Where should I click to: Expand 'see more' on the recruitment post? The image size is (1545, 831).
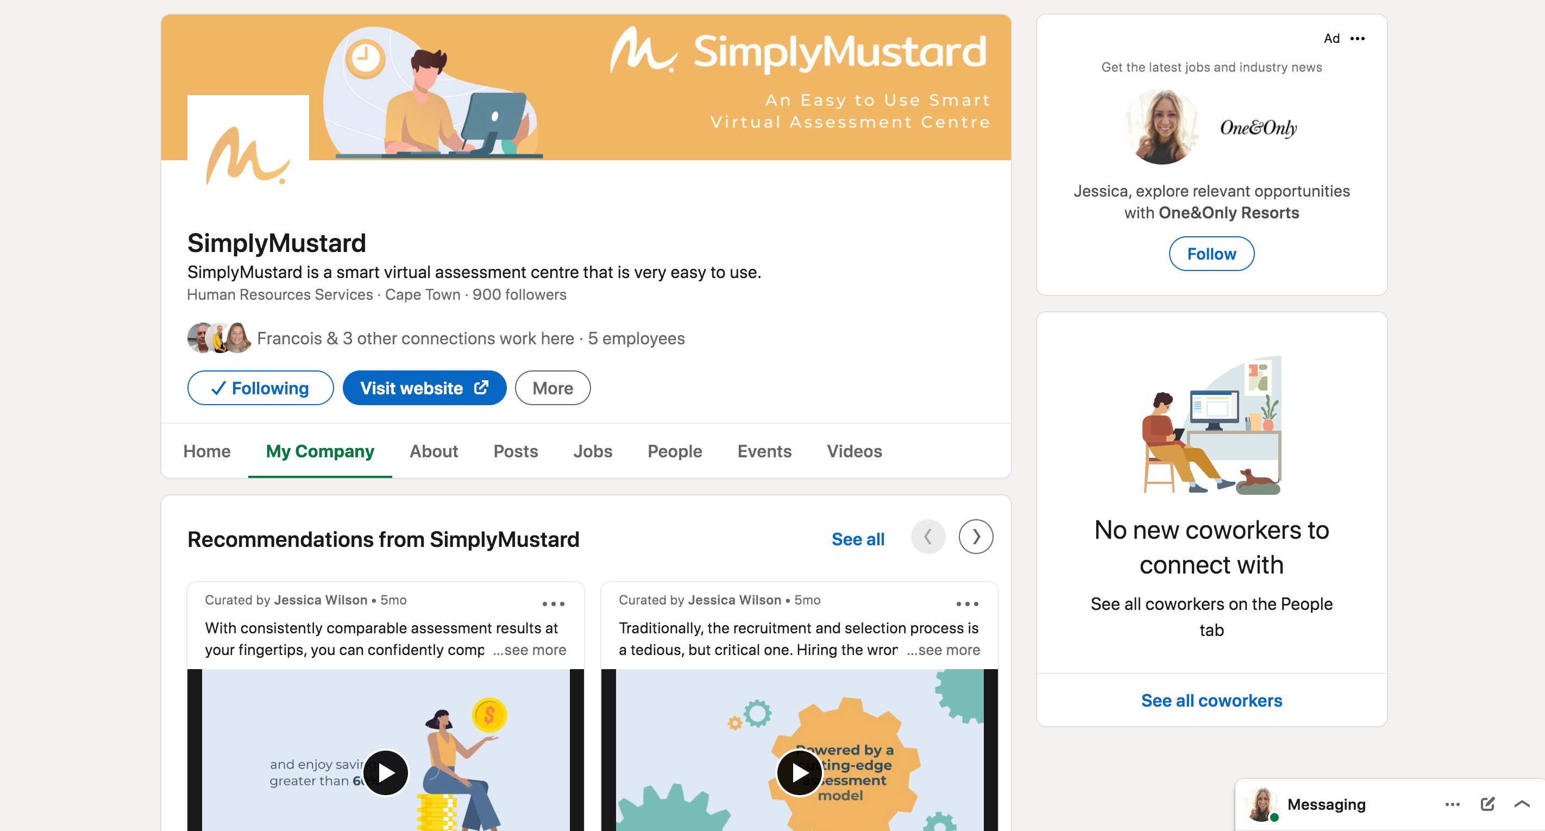click(x=943, y=650)
